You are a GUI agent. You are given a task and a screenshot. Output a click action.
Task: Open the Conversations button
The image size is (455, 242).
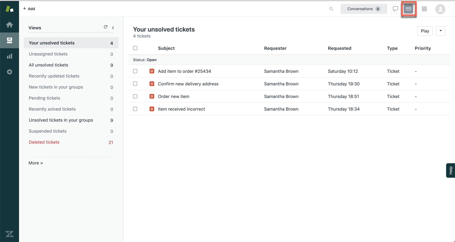pyautogui.click(x=363, y=9)
